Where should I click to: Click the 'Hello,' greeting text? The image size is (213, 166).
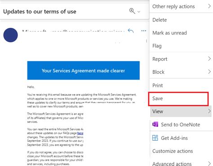click(31, 87)
